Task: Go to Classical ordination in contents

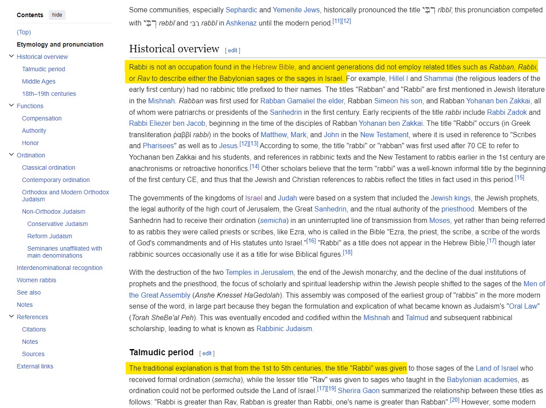Action: coord(48,168)
